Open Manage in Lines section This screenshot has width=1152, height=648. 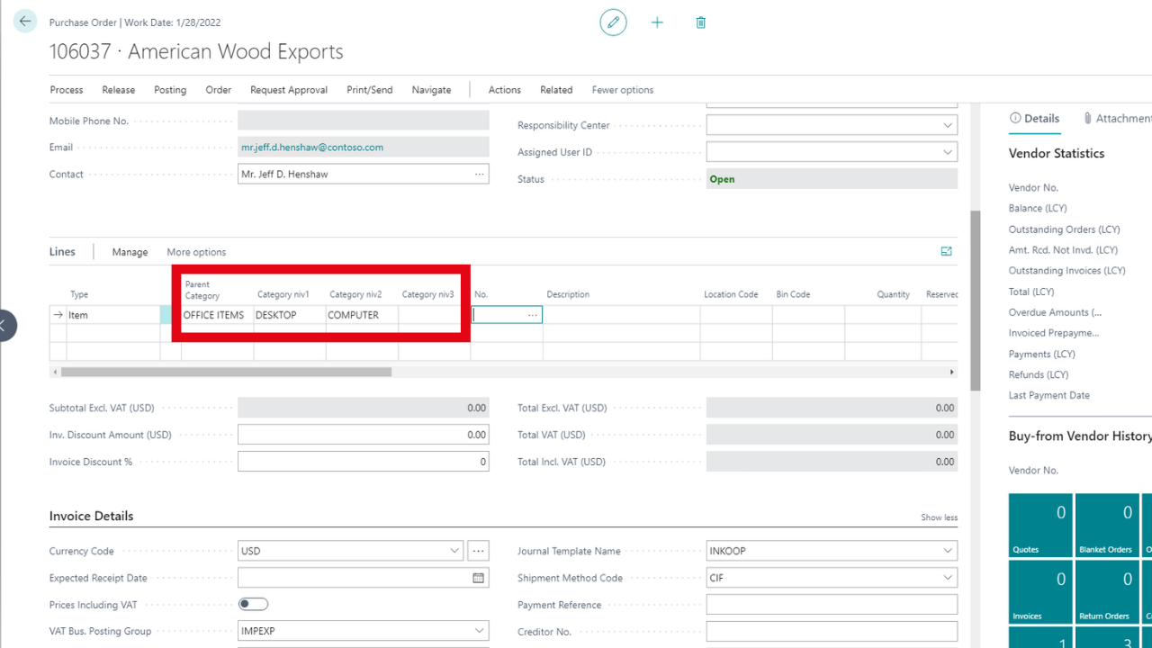130,252
